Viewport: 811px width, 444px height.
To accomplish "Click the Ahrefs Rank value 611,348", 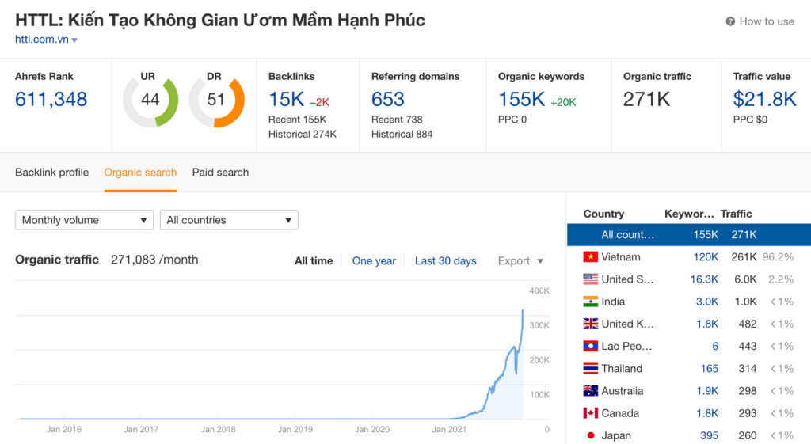I will [x=51, y=99].
